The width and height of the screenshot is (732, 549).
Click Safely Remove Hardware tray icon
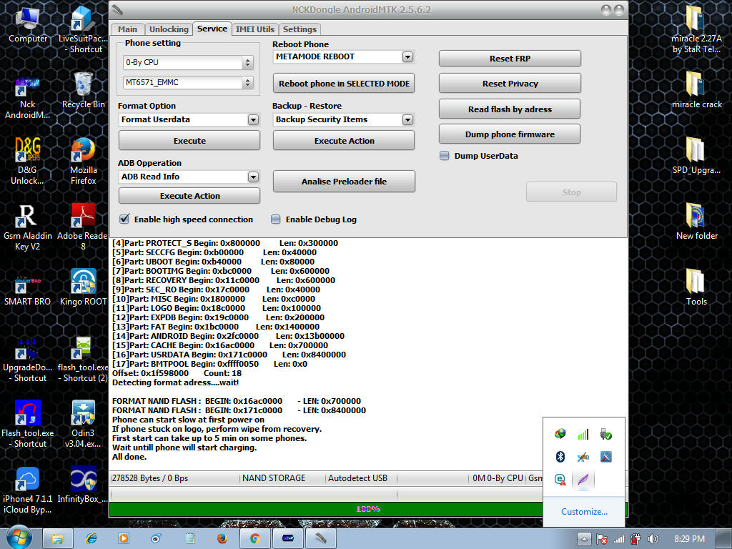606,434
